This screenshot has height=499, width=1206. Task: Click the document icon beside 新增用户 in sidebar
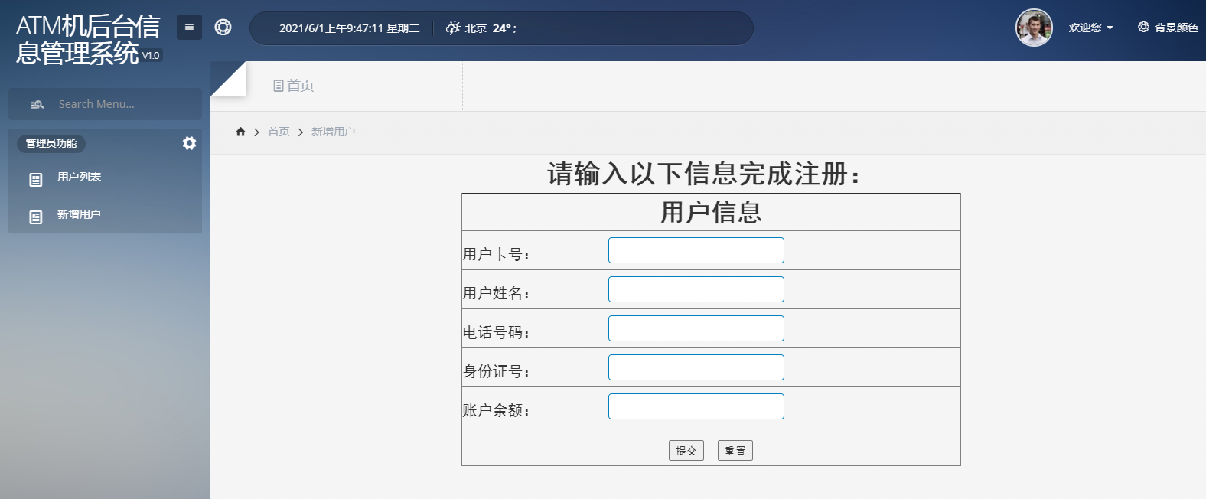coord(36,217)
